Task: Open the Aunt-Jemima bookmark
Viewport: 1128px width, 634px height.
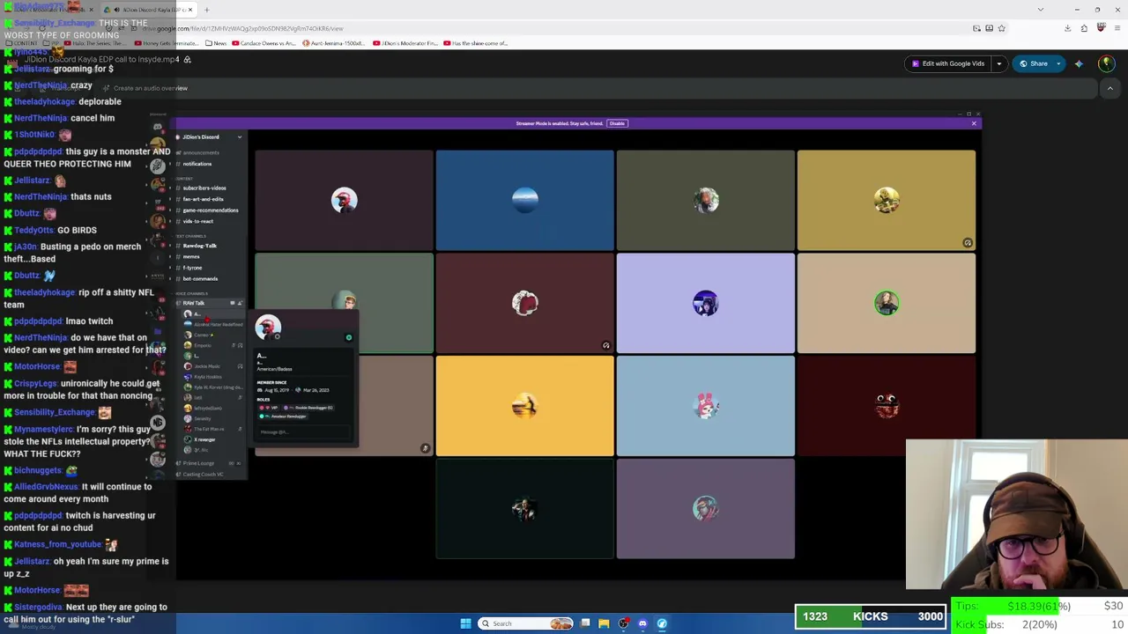Action: 334,43
